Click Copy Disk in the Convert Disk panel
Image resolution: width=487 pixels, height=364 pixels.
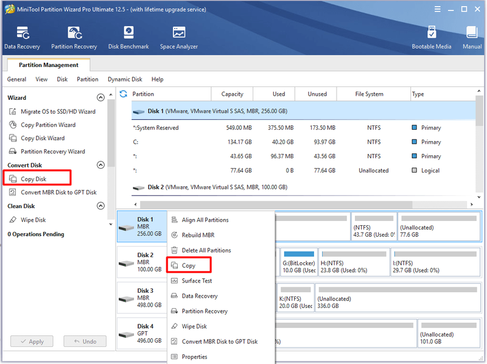pyautogui.click(x=33, y=179)
